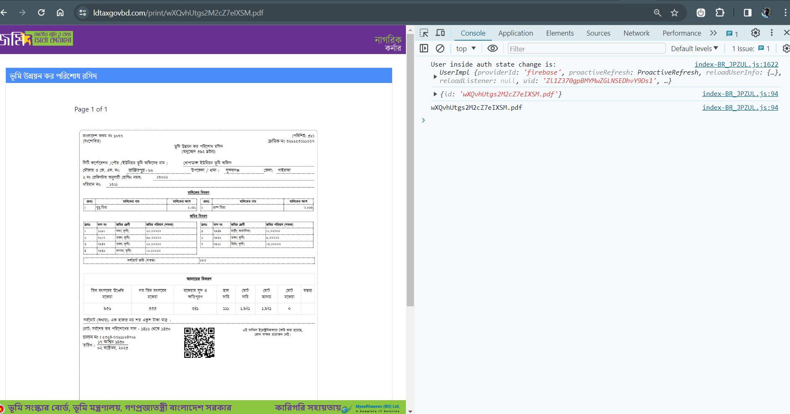Click the site logo in purple header

[36, 39]
